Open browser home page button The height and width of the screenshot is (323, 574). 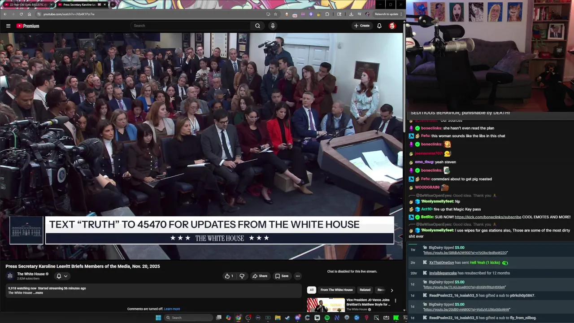[x=29, y=14]
